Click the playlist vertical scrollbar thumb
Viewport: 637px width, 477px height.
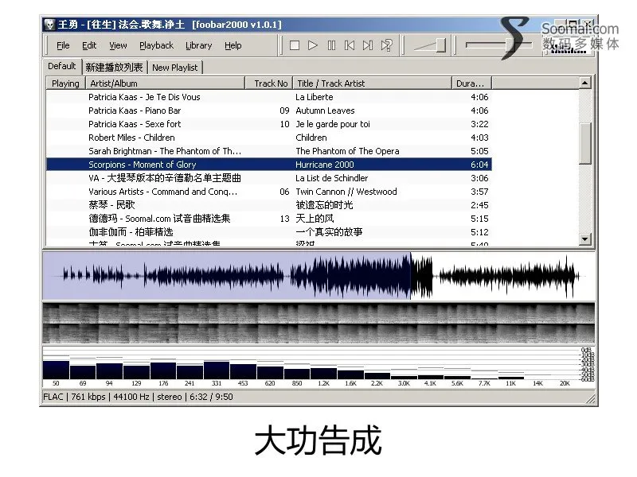click(x=584, y=144)
